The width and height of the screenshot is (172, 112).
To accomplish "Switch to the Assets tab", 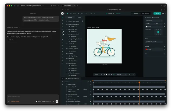I will [x=80, y=17].
